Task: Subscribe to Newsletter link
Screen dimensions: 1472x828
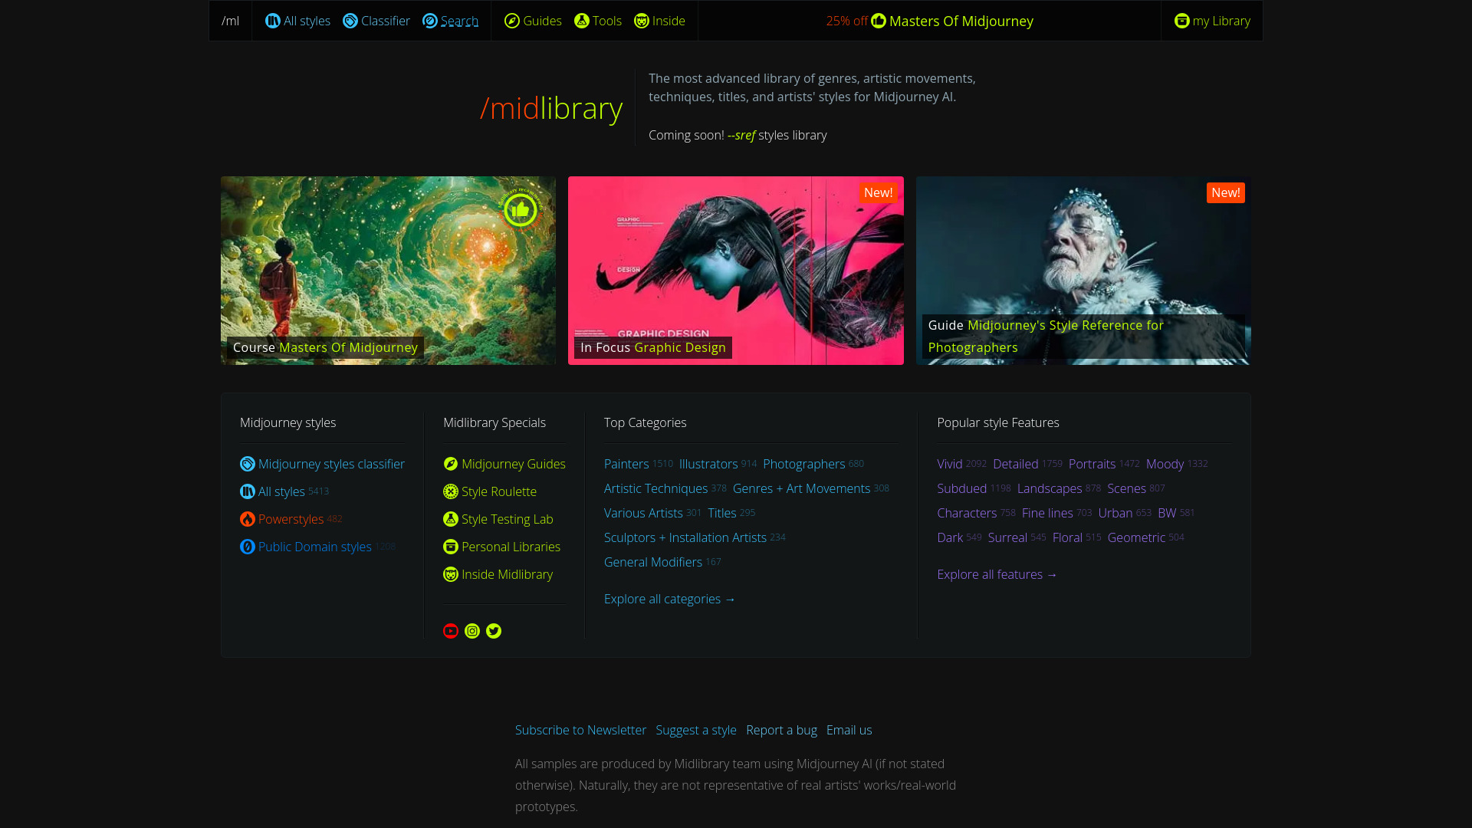Action: click(580, 729)
